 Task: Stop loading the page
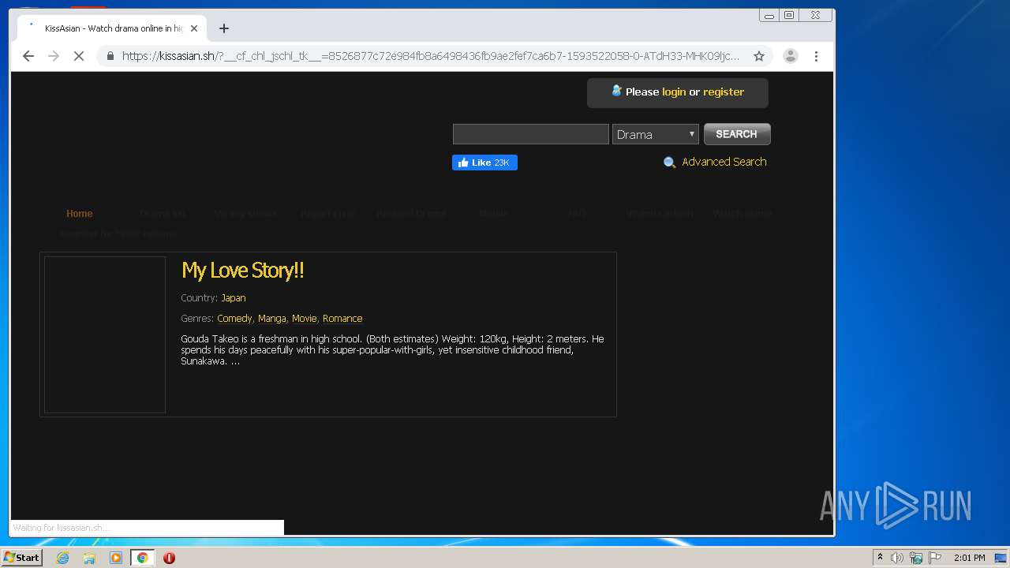(79, 56)
